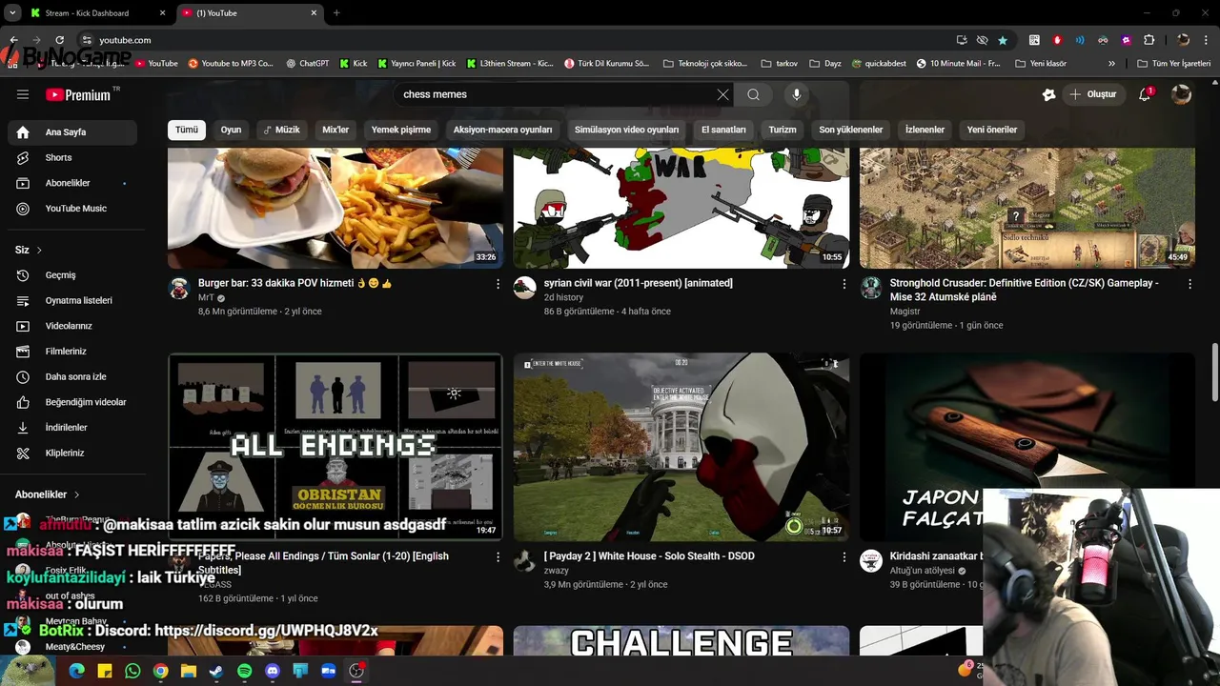Open Spotify from the taskbar

coord(244,671)
